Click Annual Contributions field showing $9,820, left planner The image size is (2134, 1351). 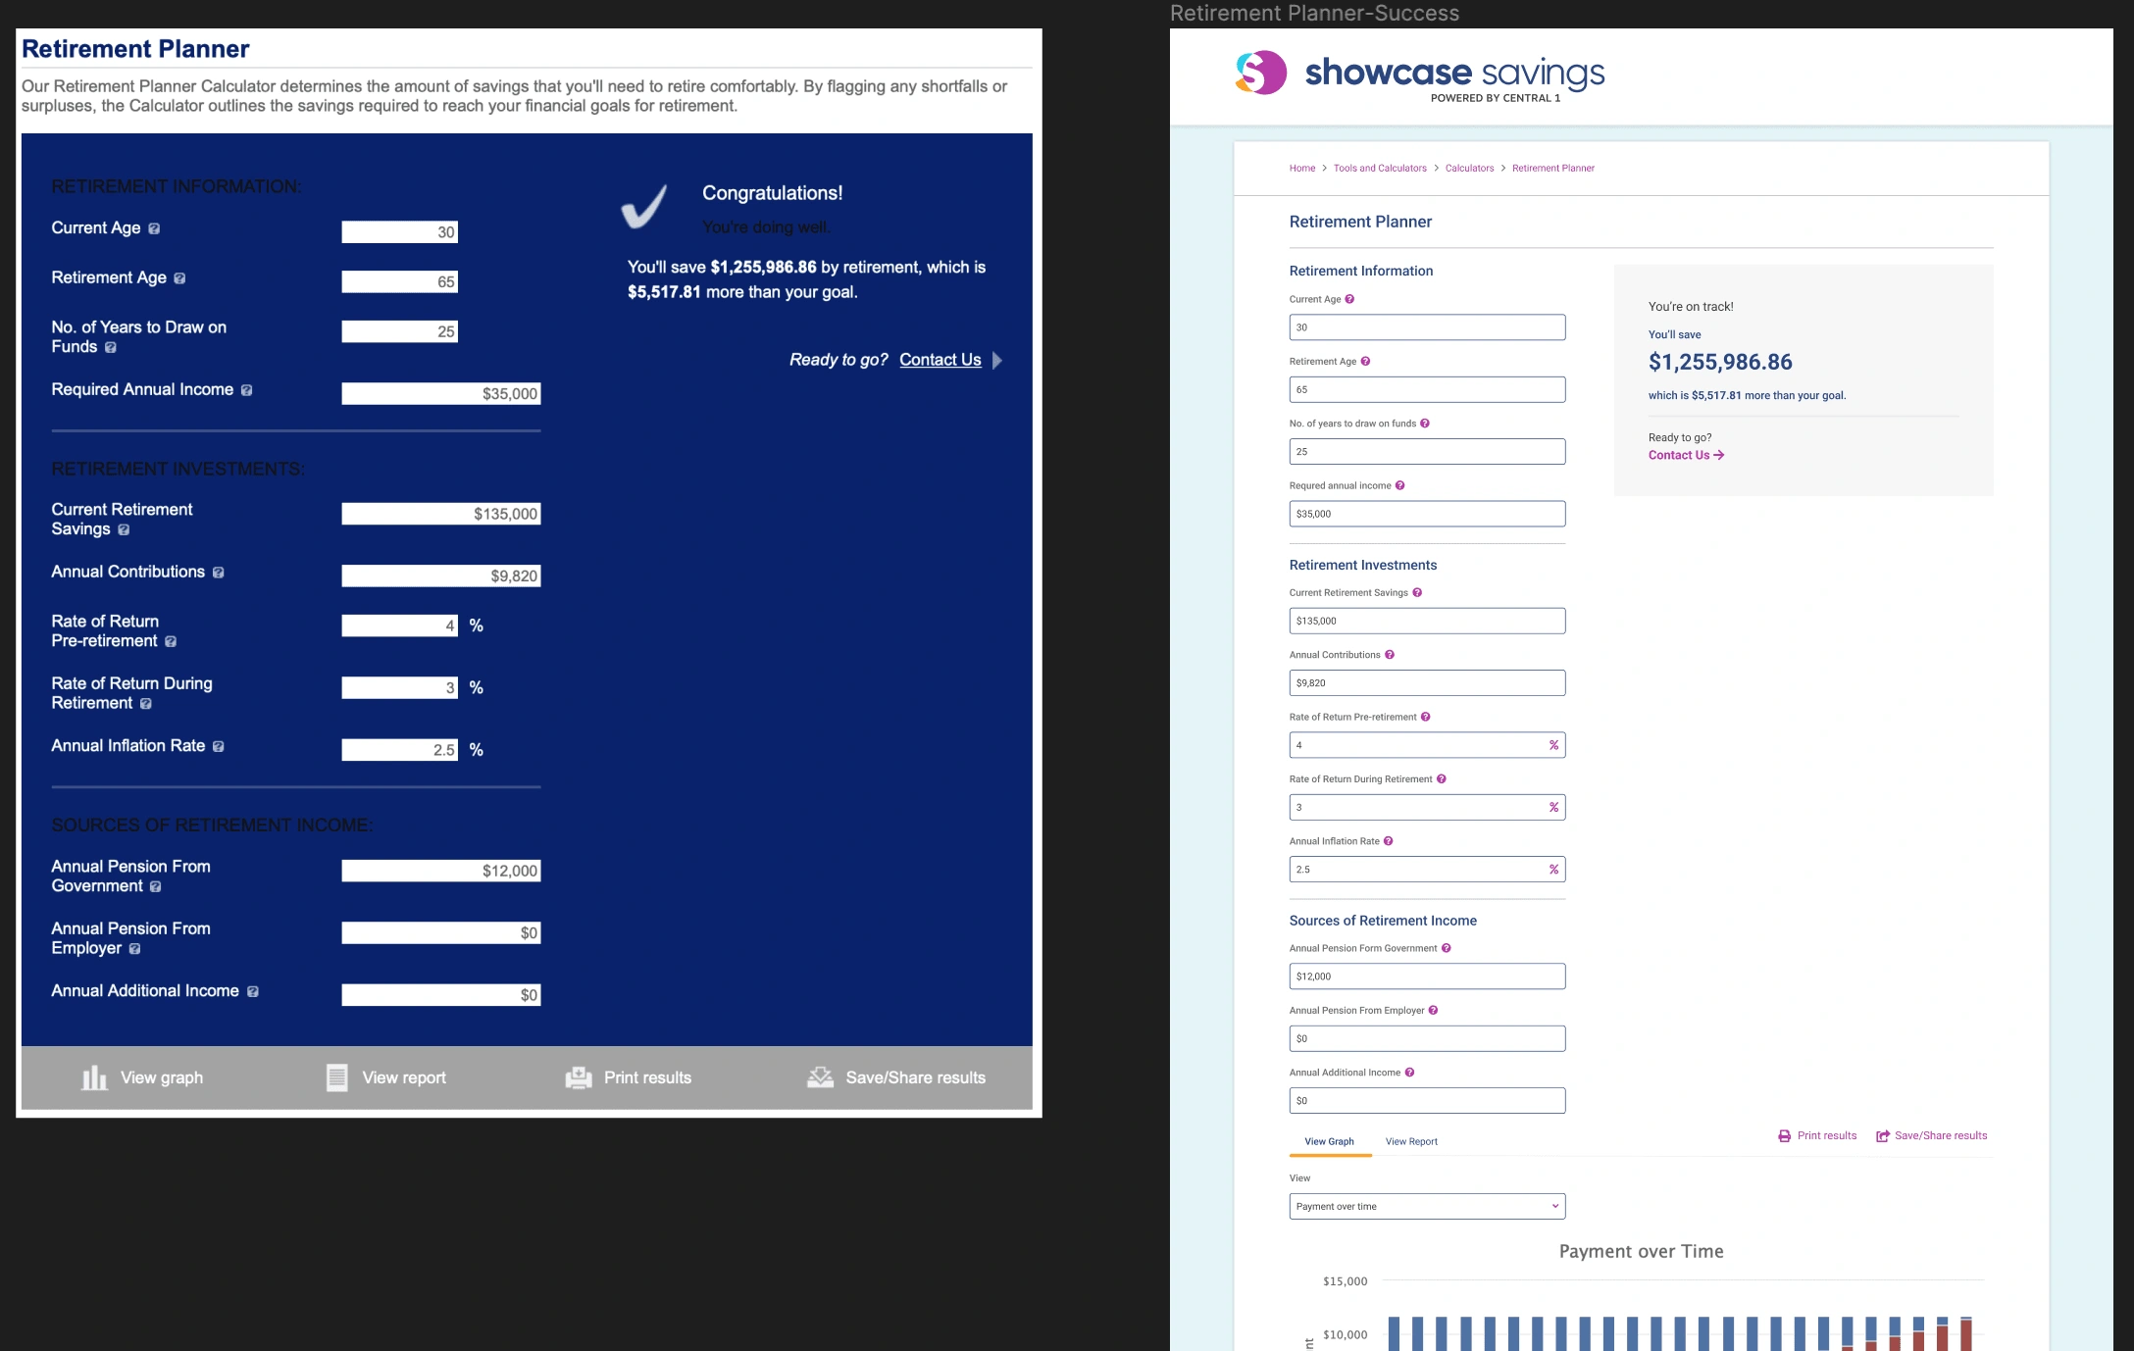click(441, 576)
